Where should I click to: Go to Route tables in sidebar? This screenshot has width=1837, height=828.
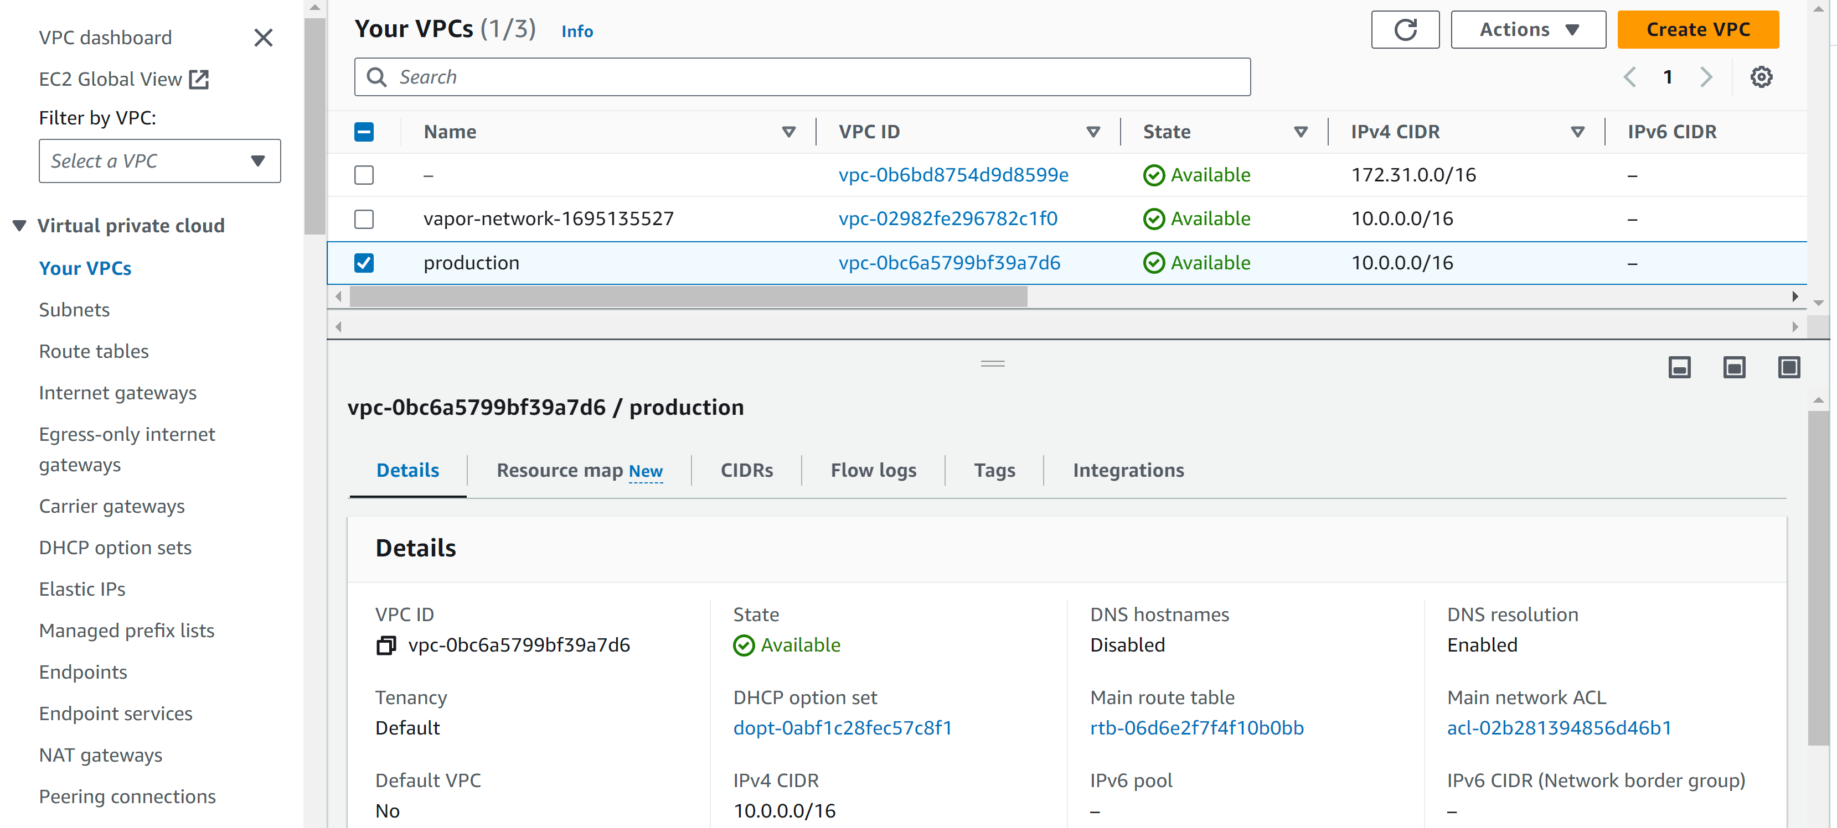click(x=94, y=351)
